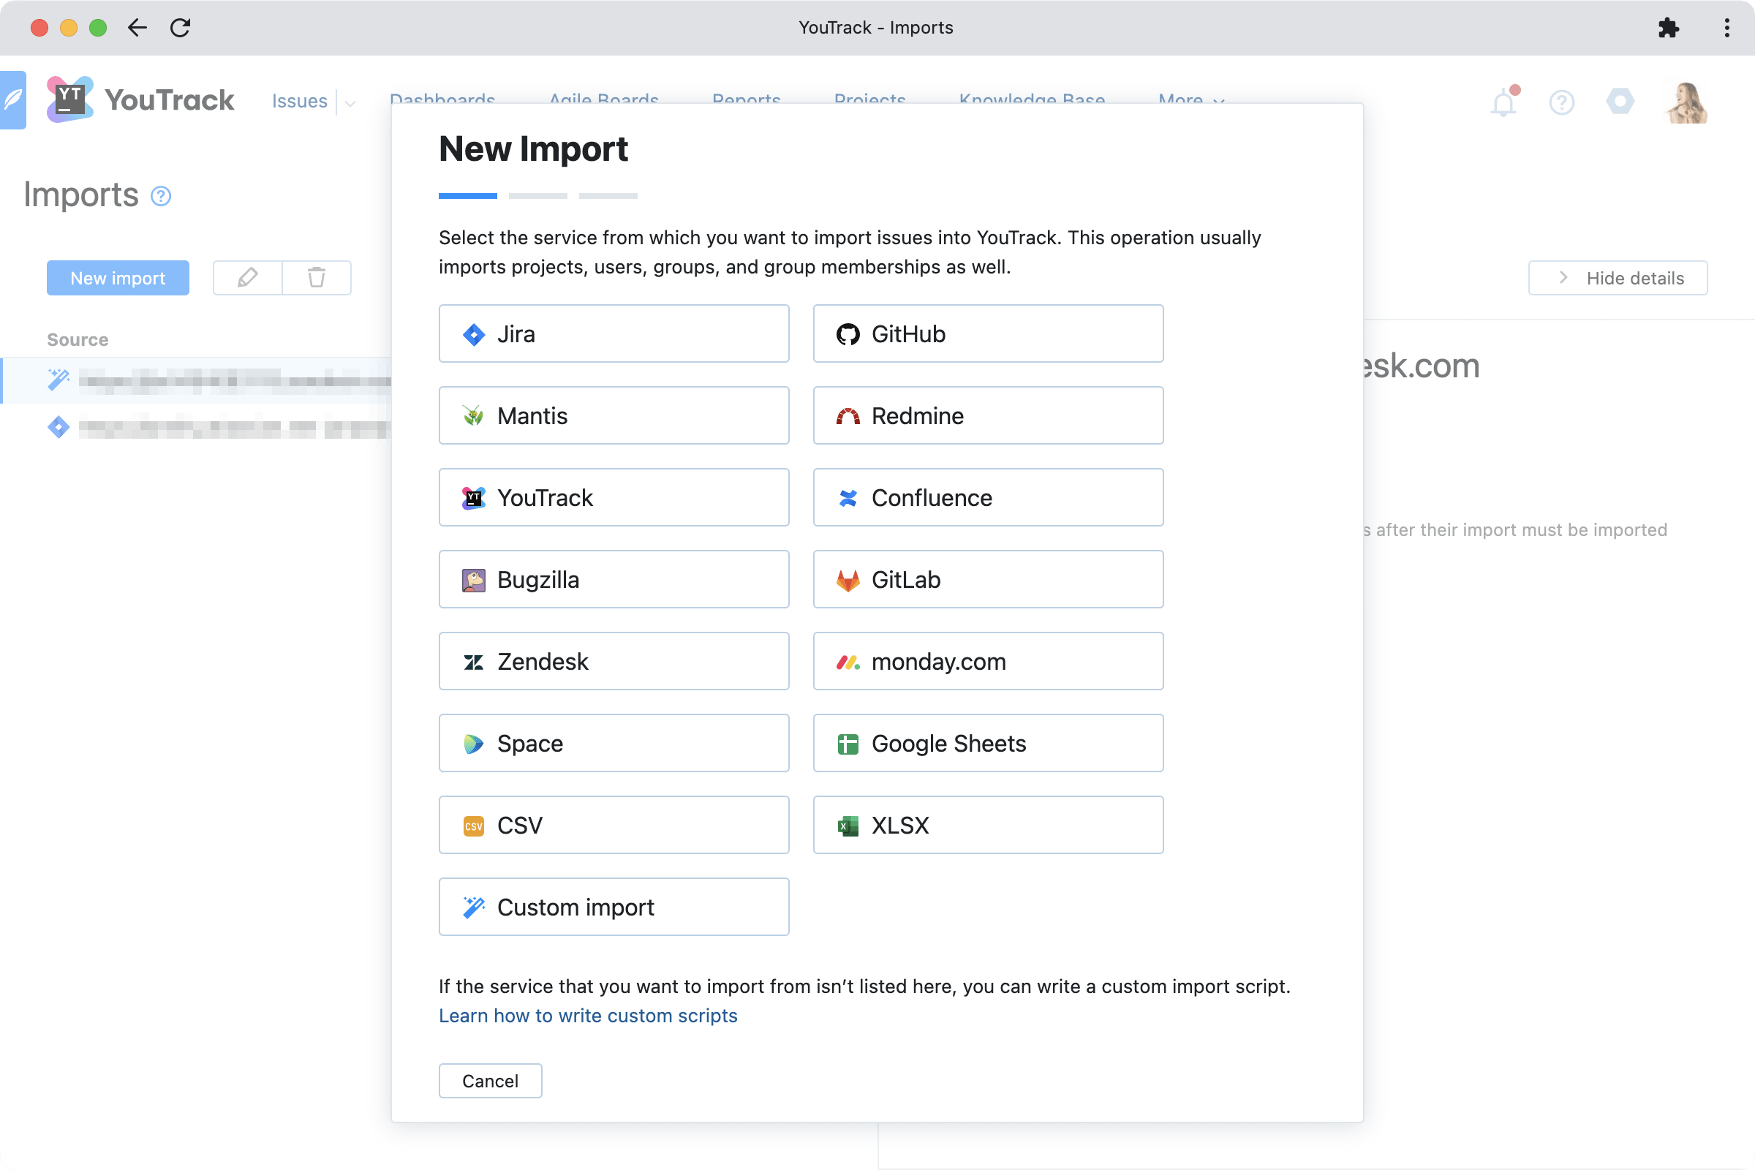Navigate to Knowledge Base
Screen dimensions: 1755x1170
pos(1032,100)
